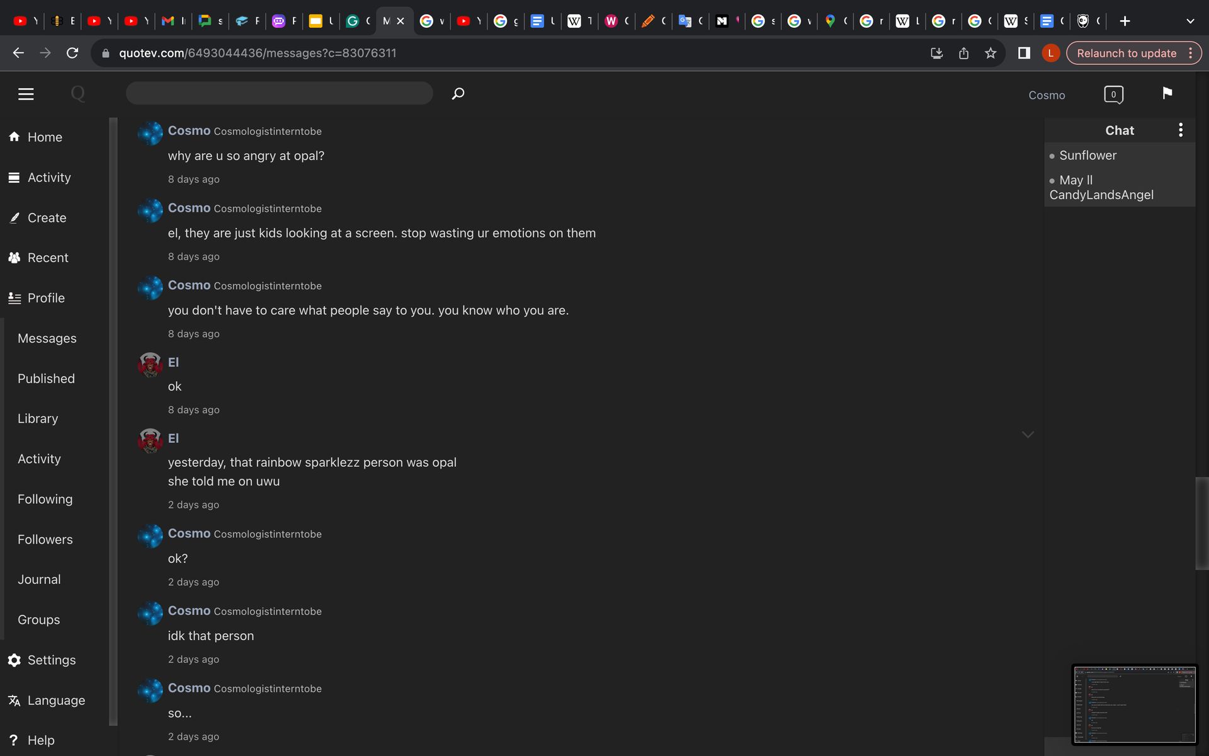Click the site search input field
This screenshot has width=1209, height=756.
coord(279,93)
